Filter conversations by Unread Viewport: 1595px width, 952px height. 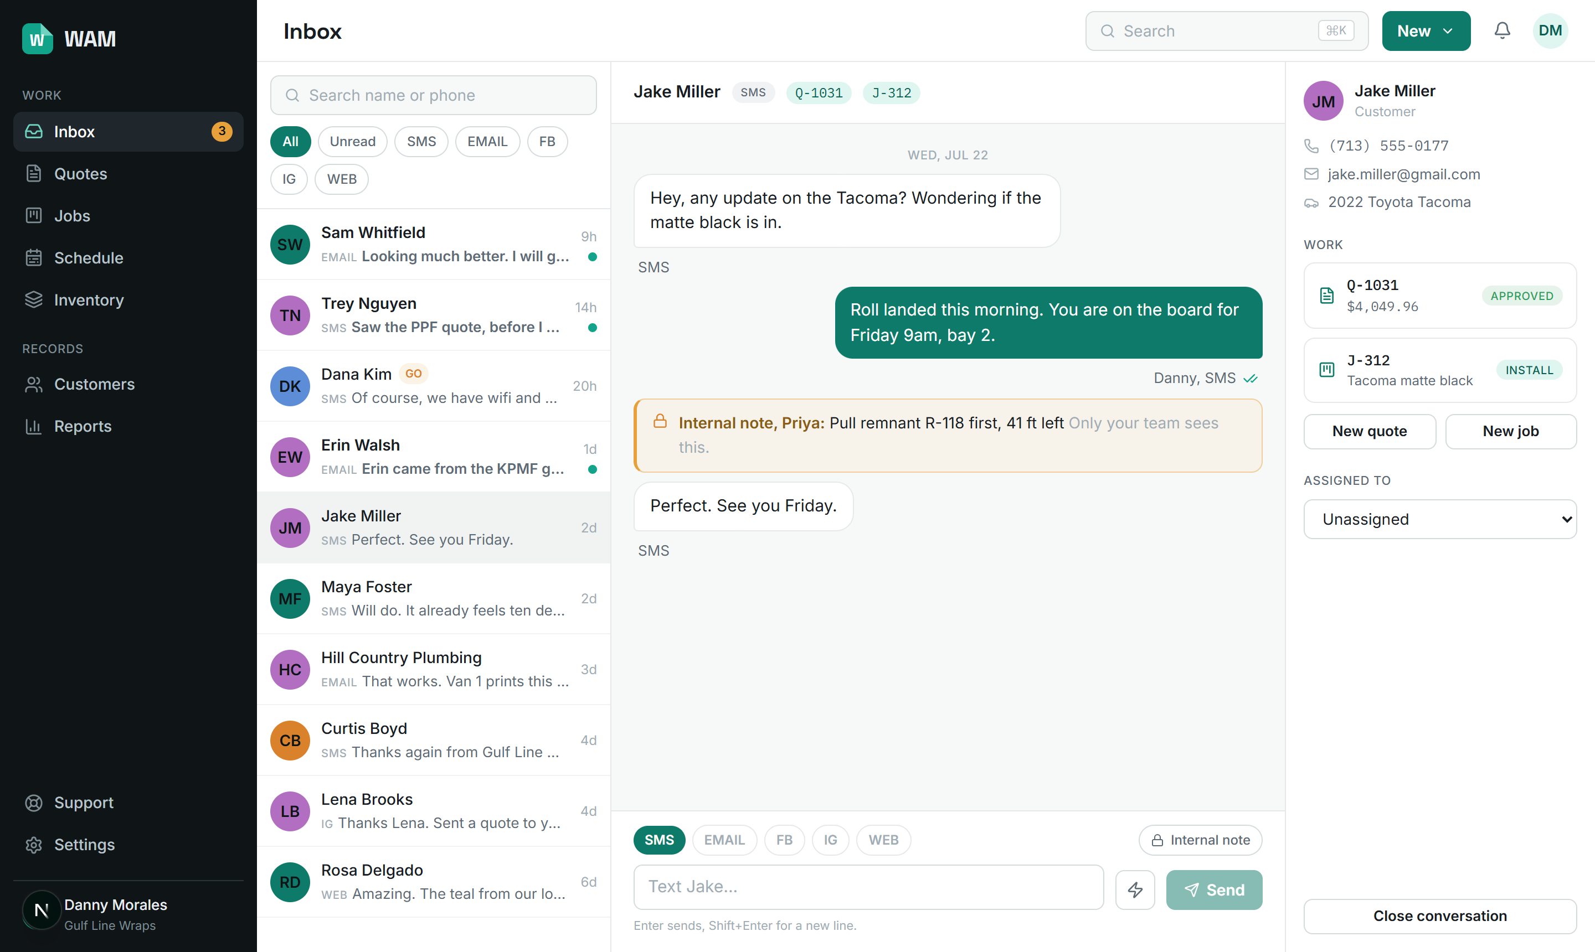coord(352,142)
